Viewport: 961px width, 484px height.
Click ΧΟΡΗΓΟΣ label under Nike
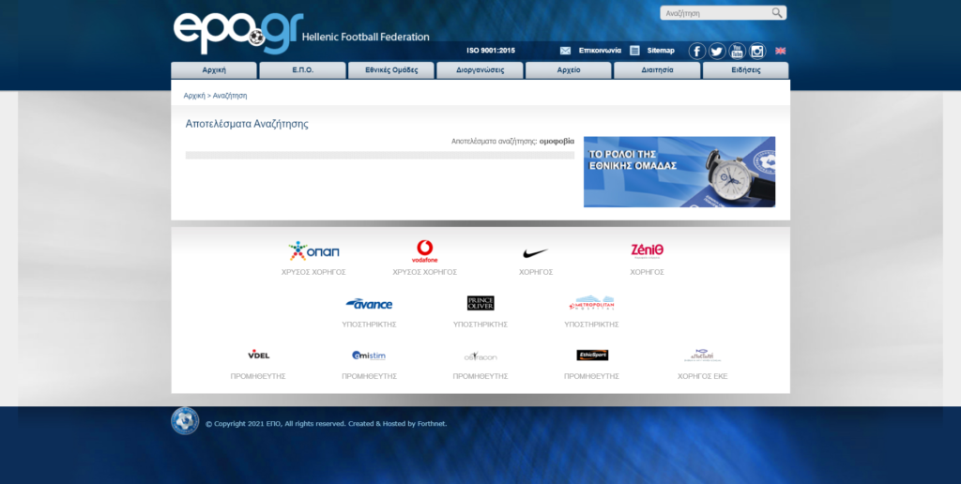coord(536,272)
